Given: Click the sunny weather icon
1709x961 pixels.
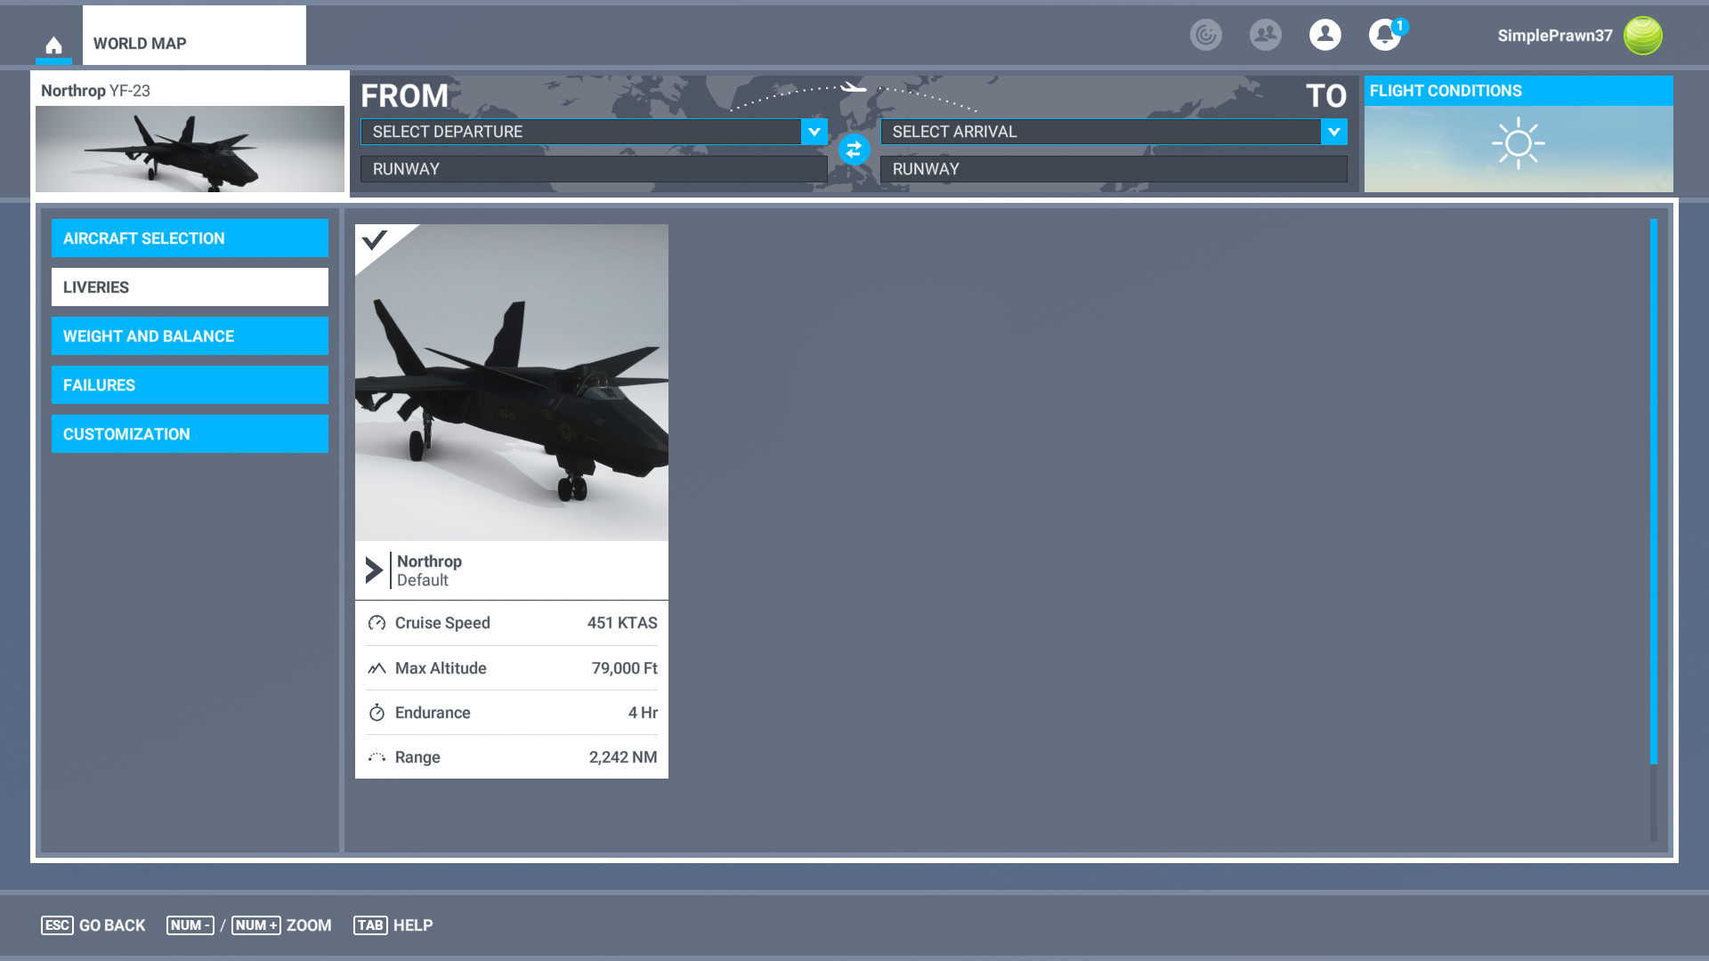Looking at the screenshot, I should pos(1519,143).
